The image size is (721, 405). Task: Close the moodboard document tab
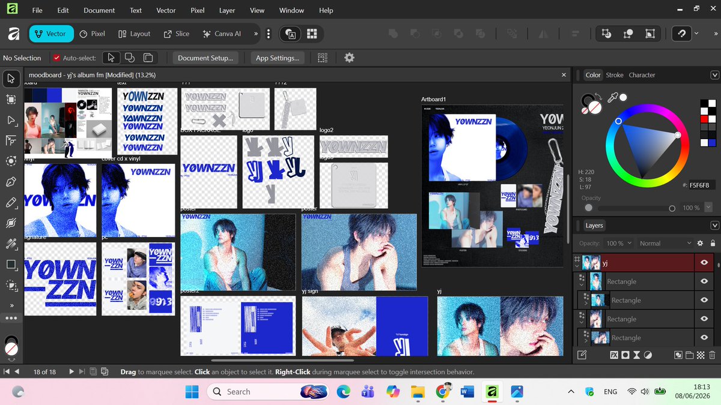564,75
